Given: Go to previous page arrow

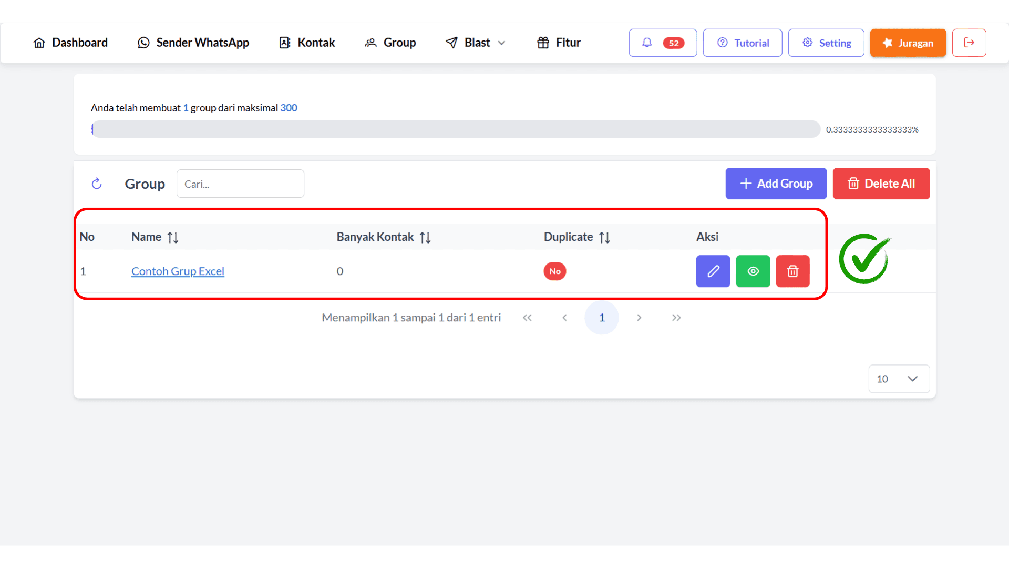Looking at the screenshot, I should [564, 318].
